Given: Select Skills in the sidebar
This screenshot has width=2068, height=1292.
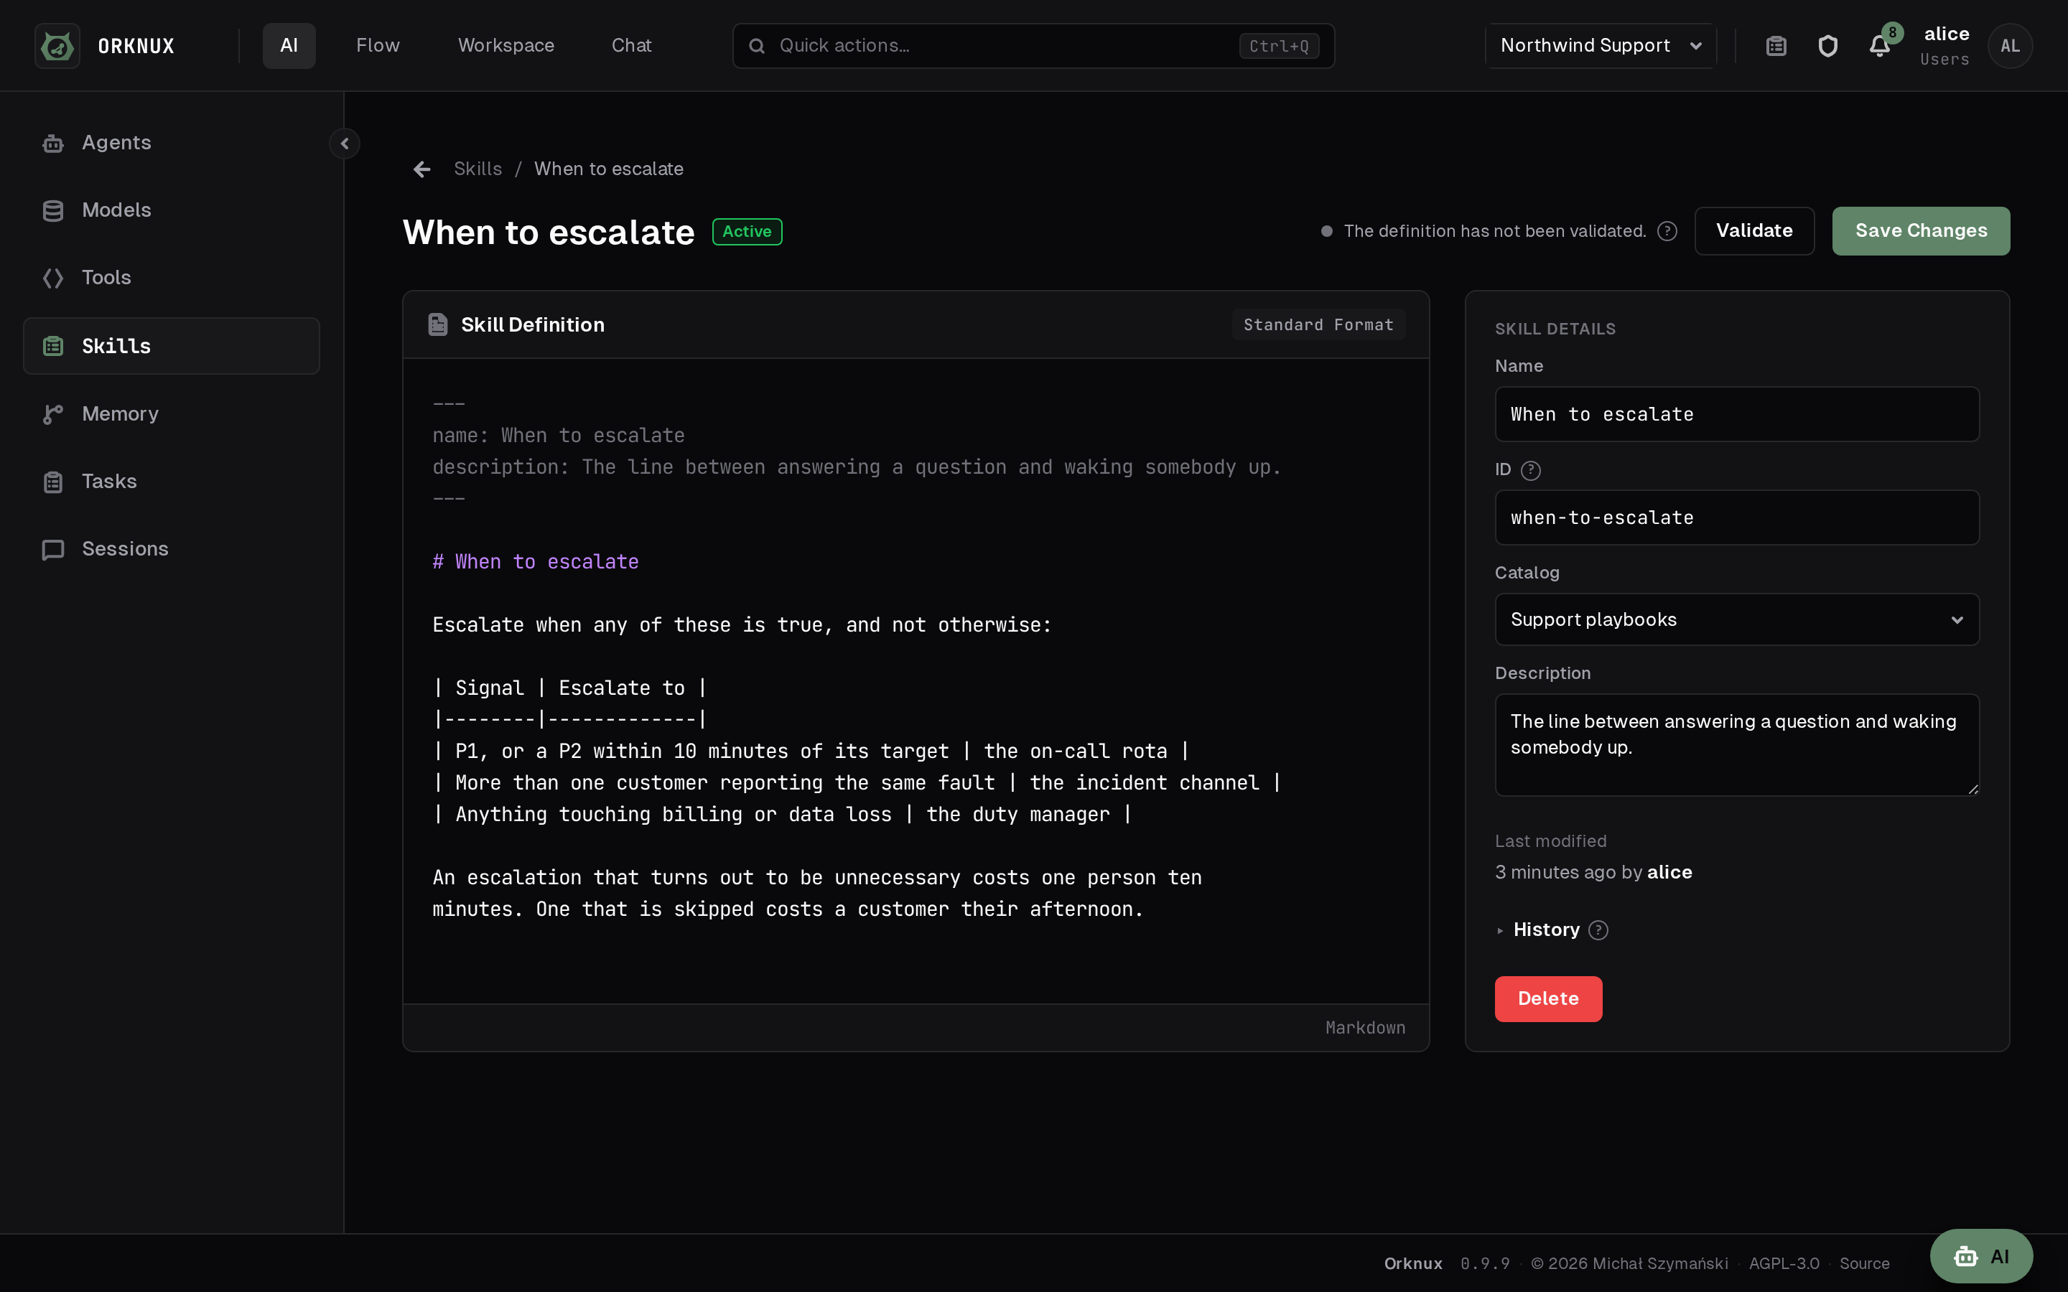Looking at the screenshot, I should click(x=171, y=346).
